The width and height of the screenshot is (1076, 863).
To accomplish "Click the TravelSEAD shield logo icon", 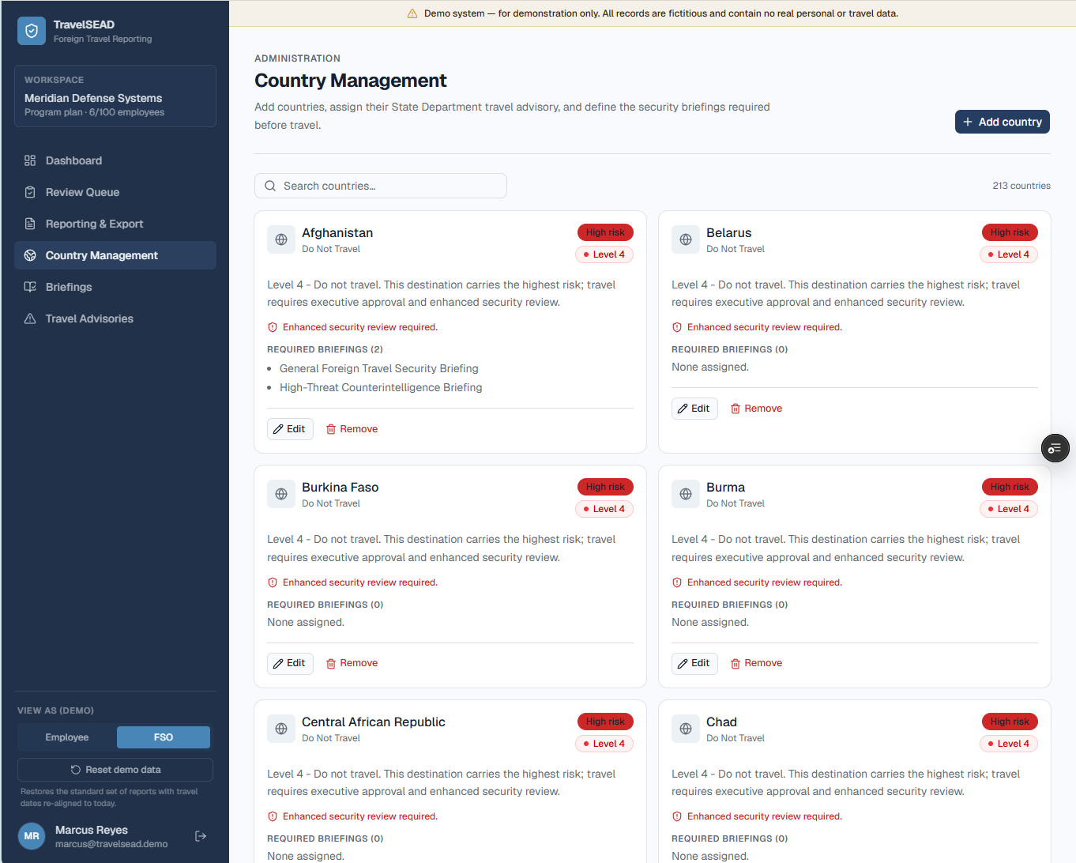I will coord(32,31).
